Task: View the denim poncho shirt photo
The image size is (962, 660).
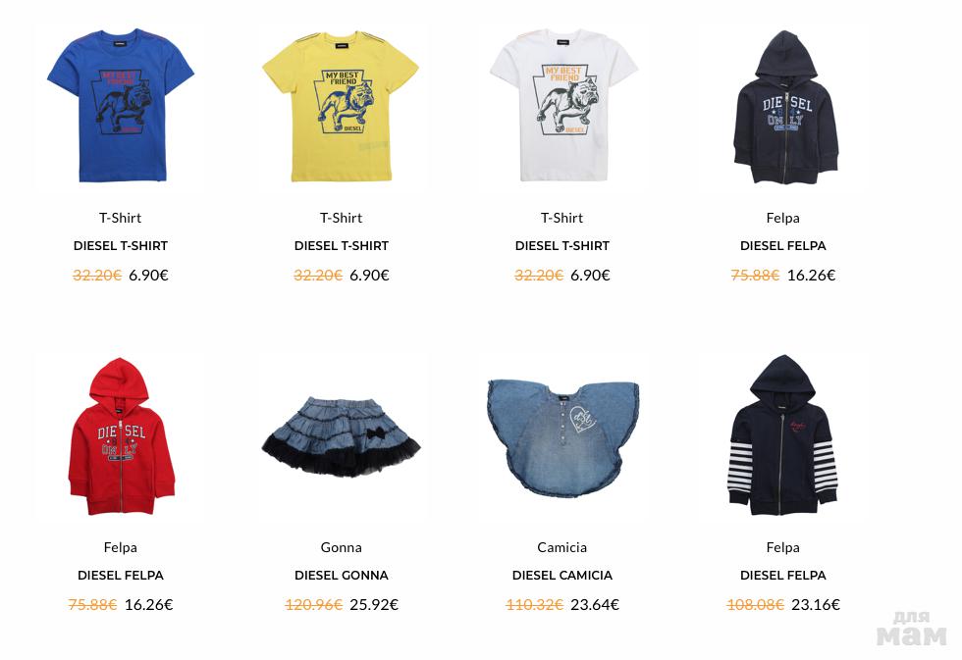Action: point(562,437)
